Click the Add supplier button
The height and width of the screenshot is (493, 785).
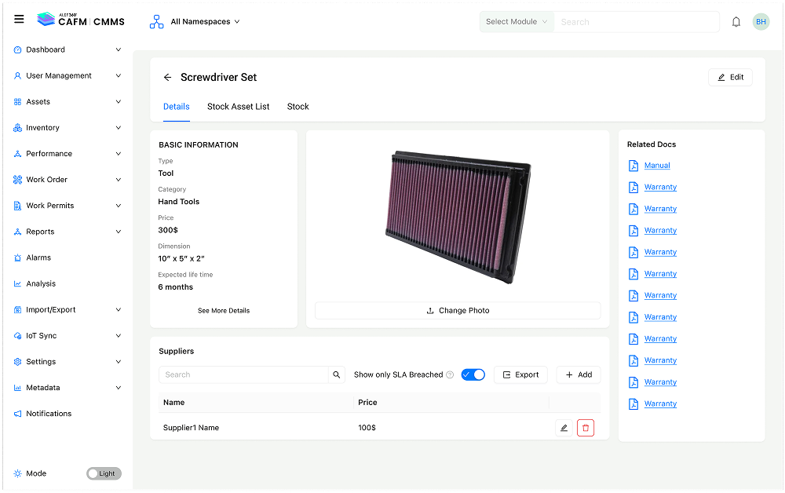[x=579, y=375]
